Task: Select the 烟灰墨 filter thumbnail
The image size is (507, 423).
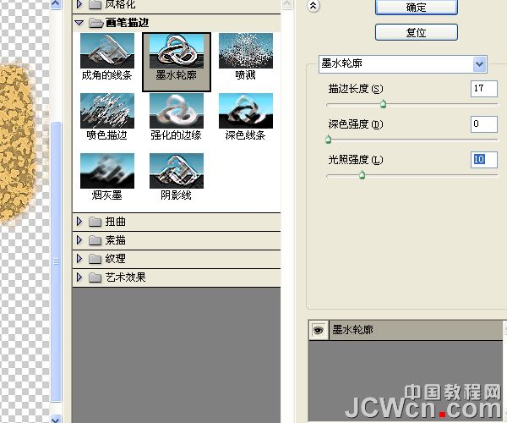Action: [106, 171]
